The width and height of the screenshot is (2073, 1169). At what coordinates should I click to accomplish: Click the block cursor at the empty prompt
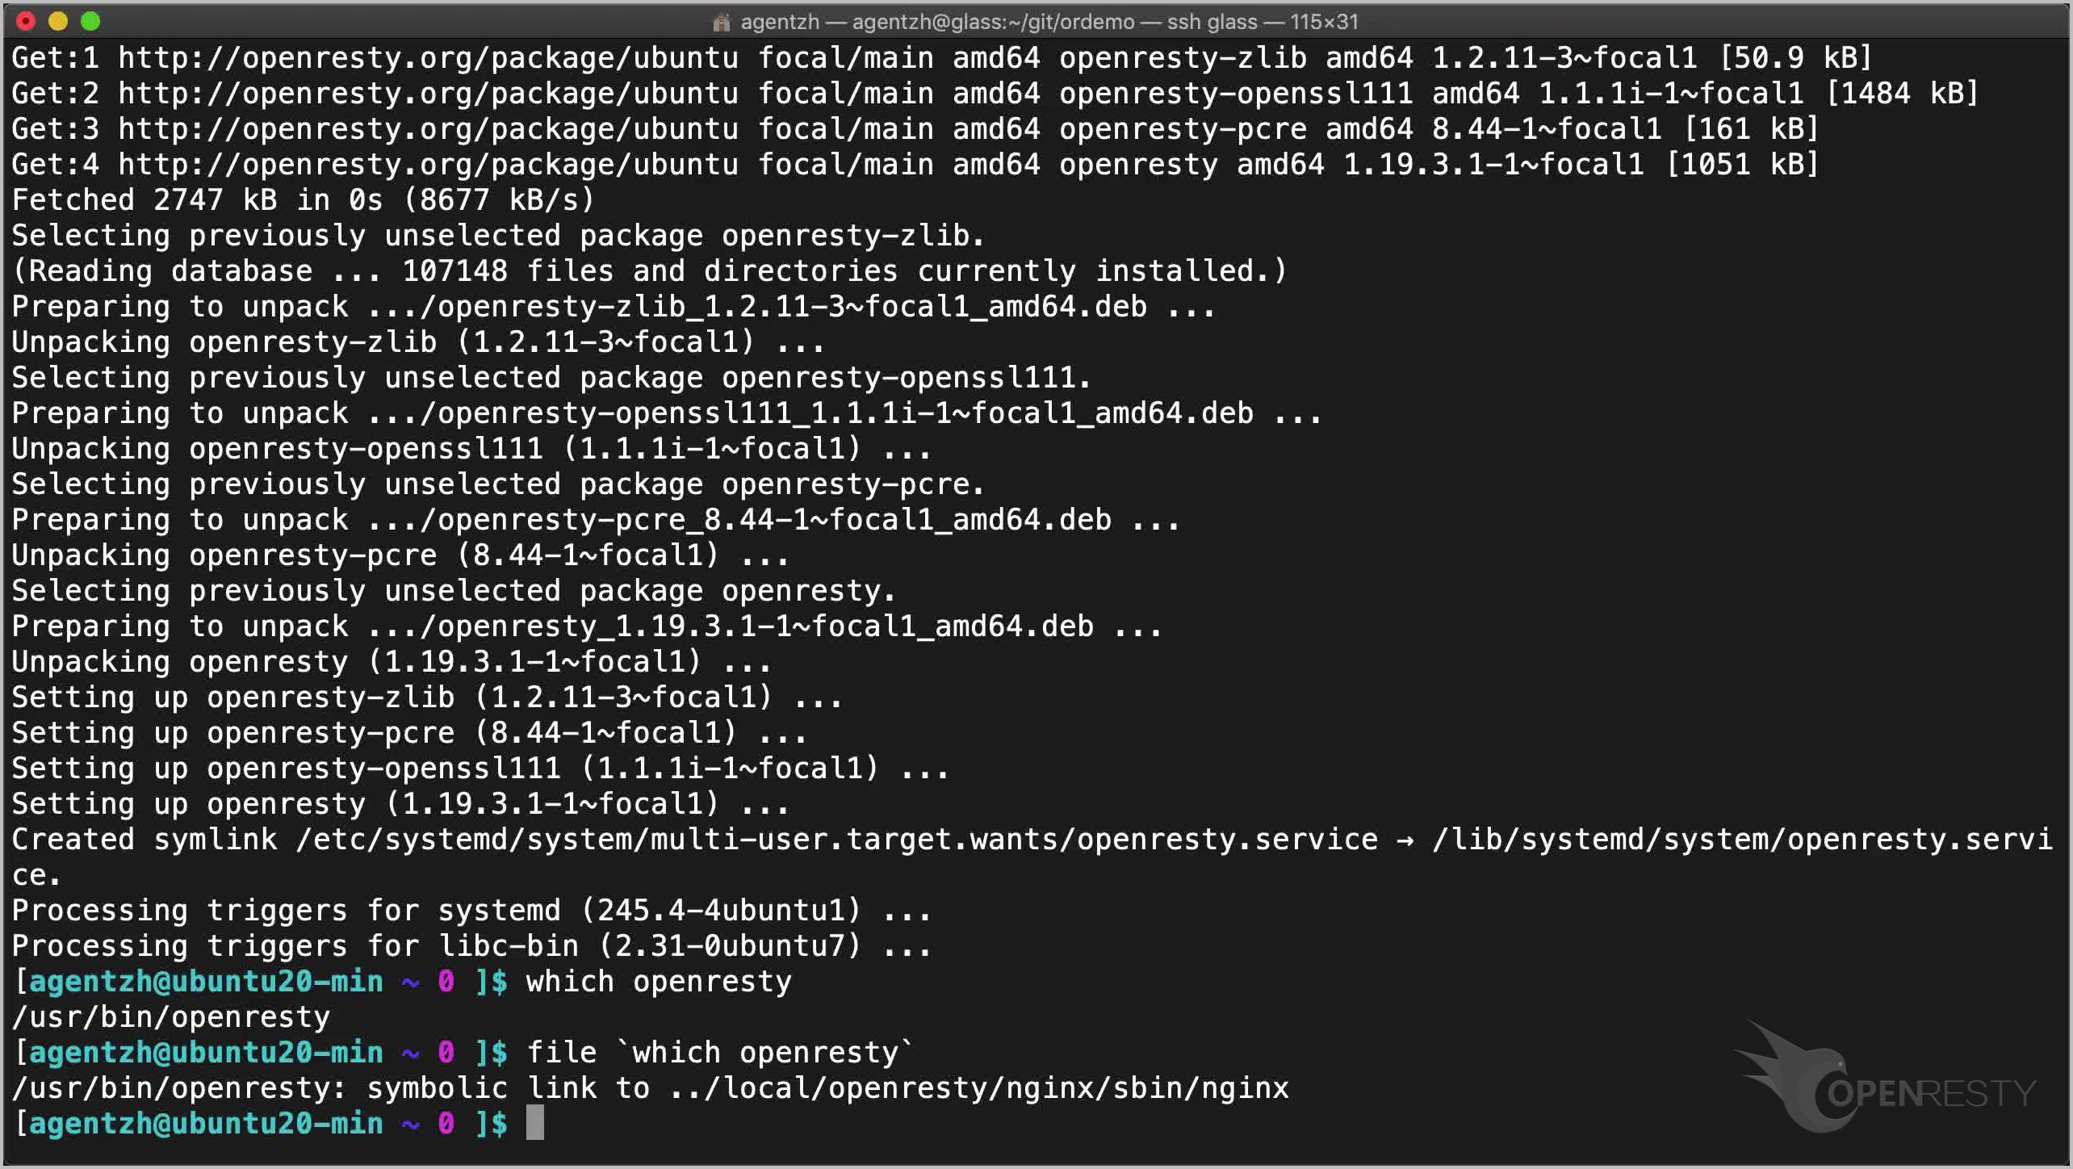pos(534,1123)
